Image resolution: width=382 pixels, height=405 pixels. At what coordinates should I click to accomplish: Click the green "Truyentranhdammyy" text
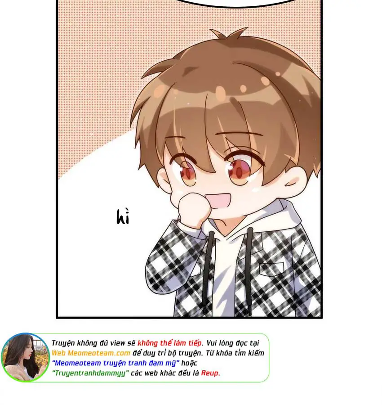pyautogui.click(x=90, y=373)
